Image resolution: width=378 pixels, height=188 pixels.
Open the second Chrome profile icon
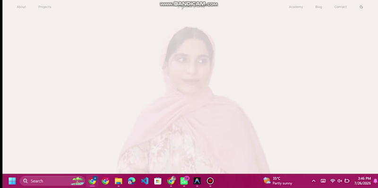point(105,181)
